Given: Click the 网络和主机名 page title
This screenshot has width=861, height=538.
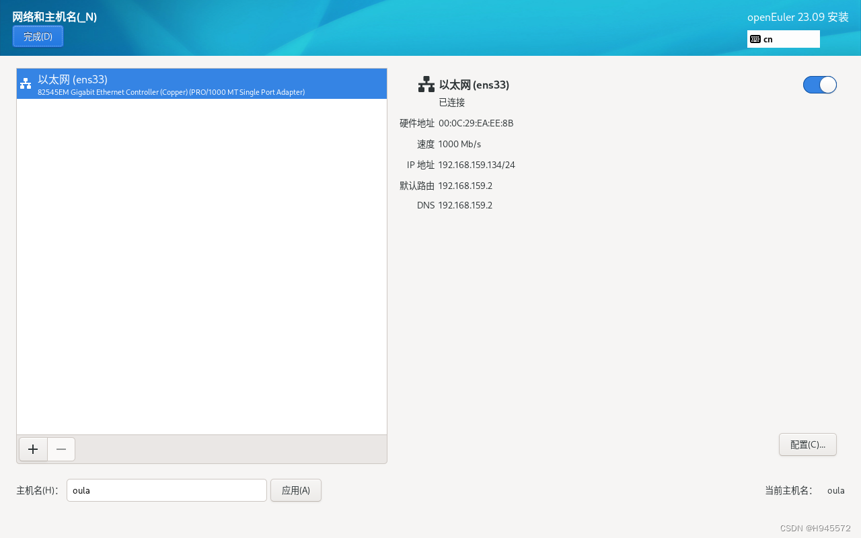Looking at the screenshot, I should (54, 17).
